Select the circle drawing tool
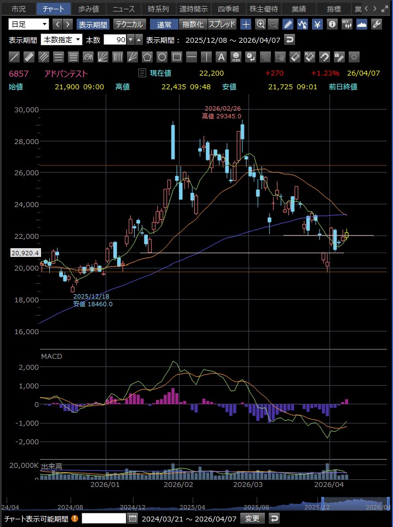The image size is (393, 527). (x=162, y=57)
